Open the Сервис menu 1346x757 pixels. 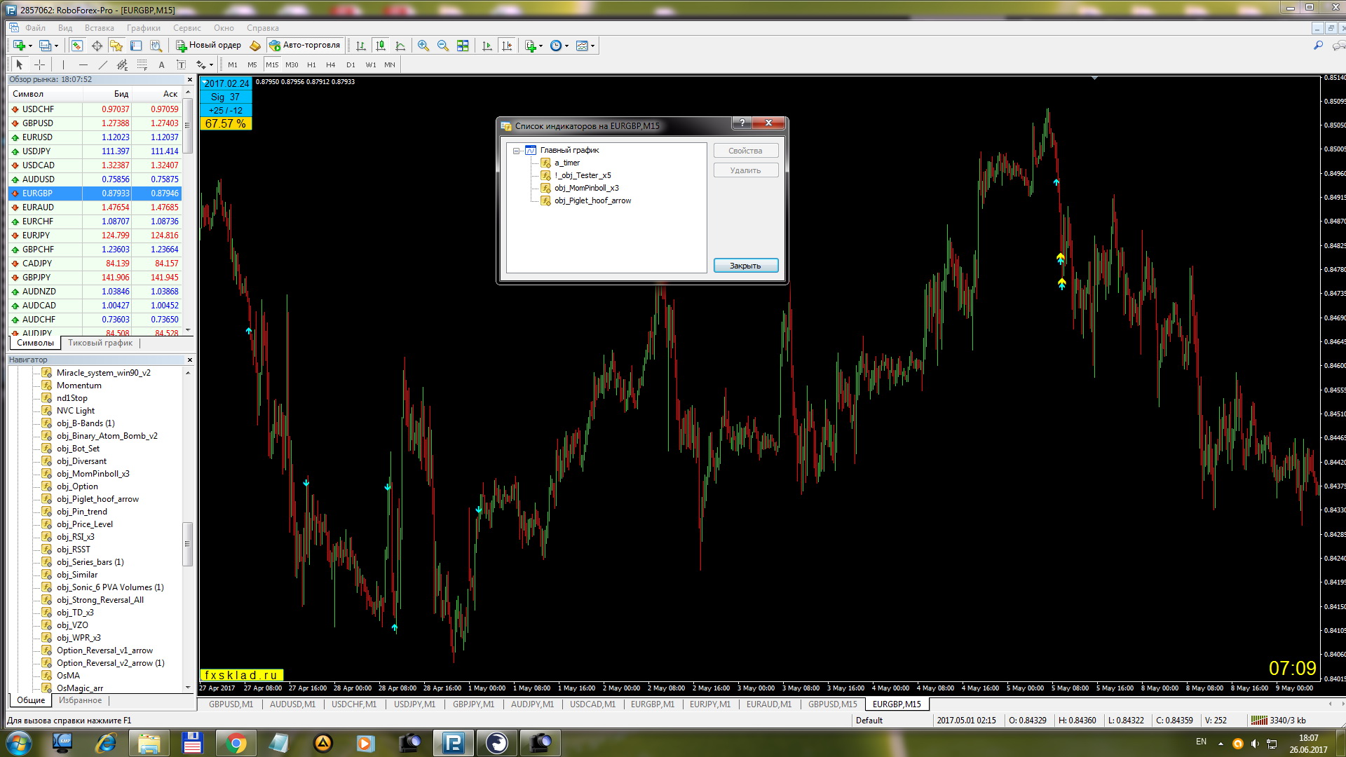point(186,28)
